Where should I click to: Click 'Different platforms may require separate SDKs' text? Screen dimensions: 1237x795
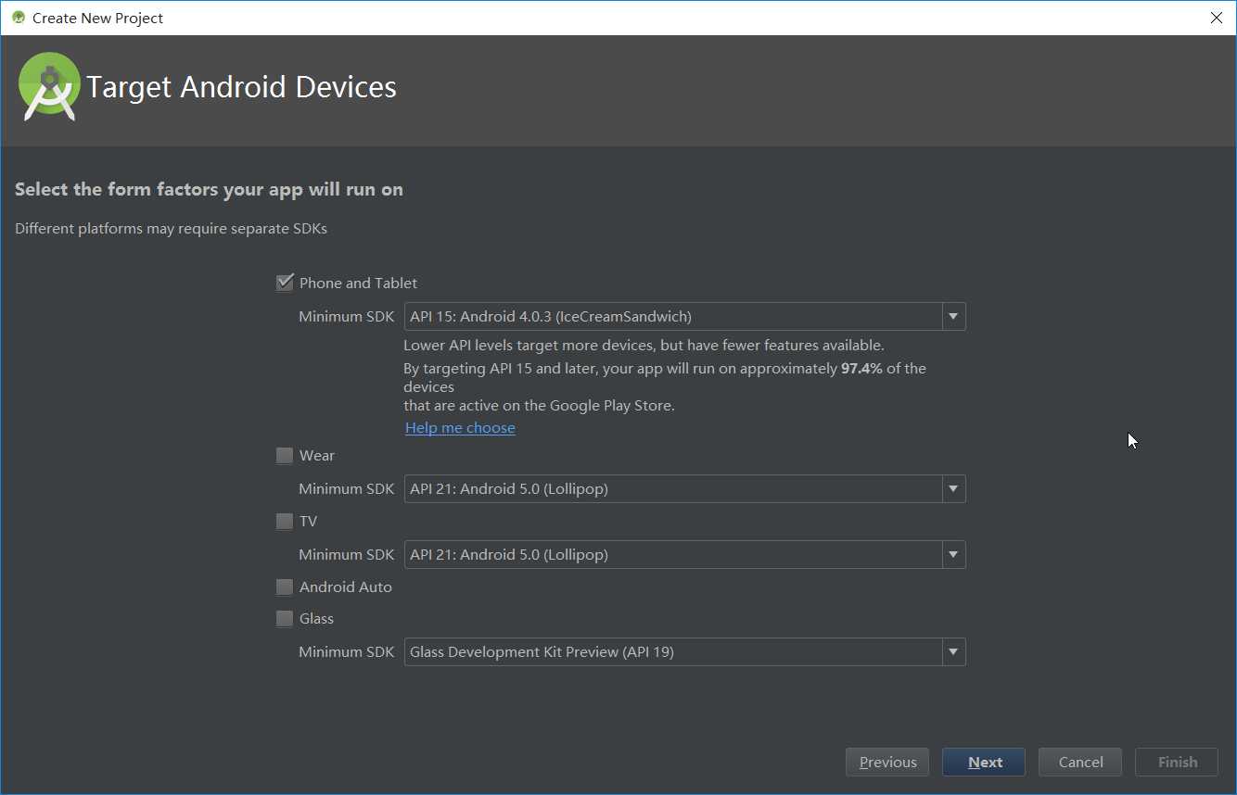tap(171, 229)
